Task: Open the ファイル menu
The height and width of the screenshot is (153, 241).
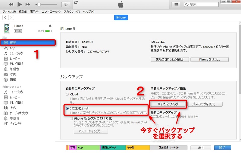Action: 9,12
